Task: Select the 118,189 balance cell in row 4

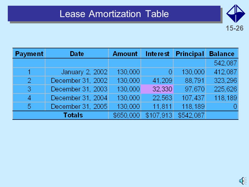Action: (x=222, y=98)
